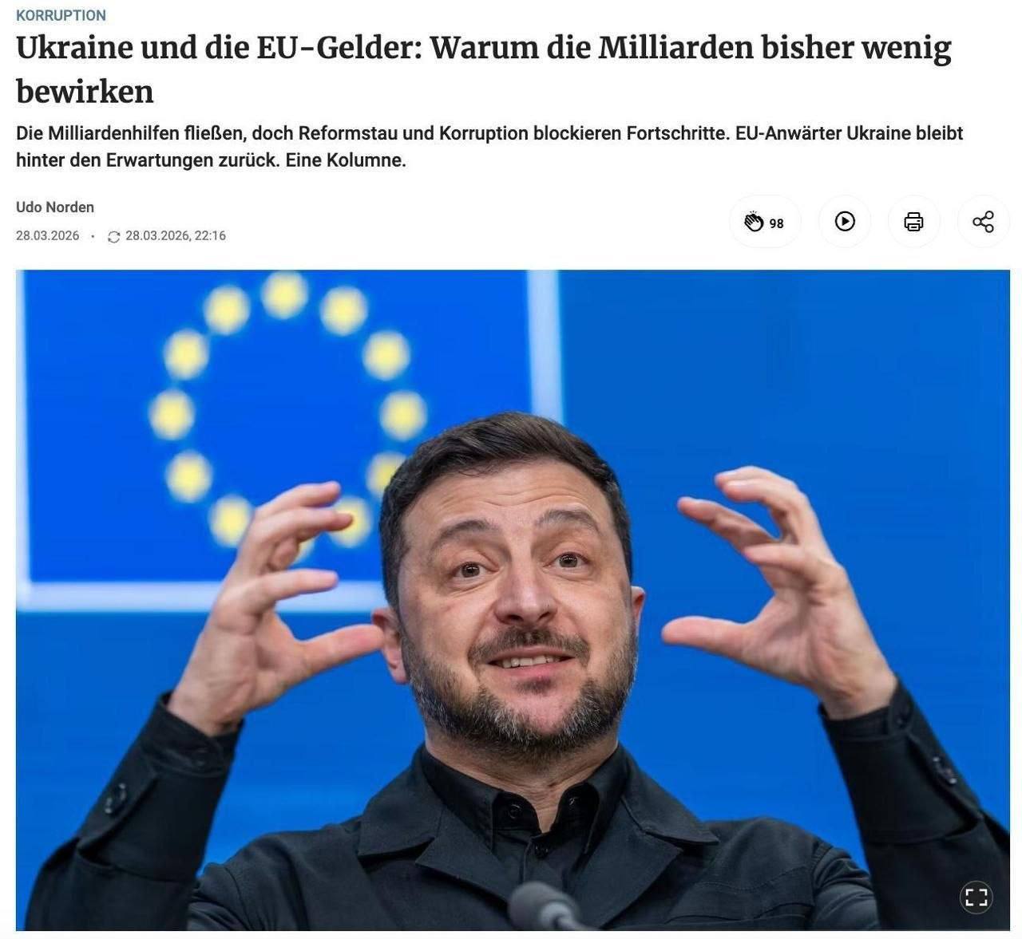Click the clapping hands applause icon
1022x939 pixels.
click(x=754, y=222)
